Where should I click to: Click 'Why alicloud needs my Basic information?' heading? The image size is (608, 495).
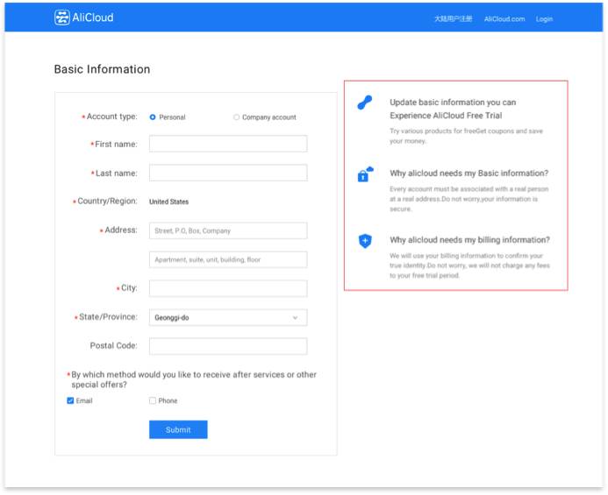(469, 173)
